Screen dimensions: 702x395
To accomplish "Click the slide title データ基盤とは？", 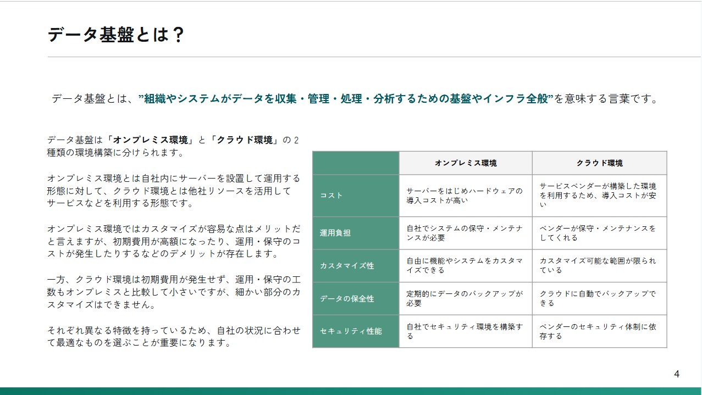I will point(115,35).
